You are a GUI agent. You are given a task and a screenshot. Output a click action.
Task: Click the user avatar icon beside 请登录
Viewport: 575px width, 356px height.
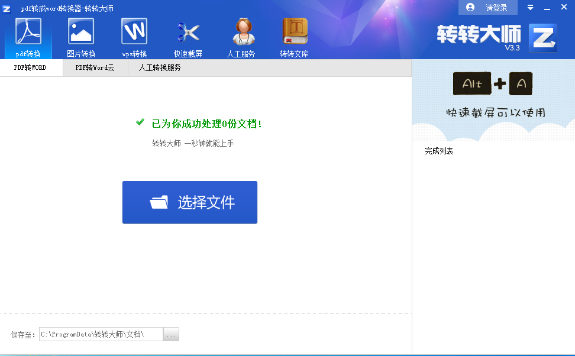(470, 8)
